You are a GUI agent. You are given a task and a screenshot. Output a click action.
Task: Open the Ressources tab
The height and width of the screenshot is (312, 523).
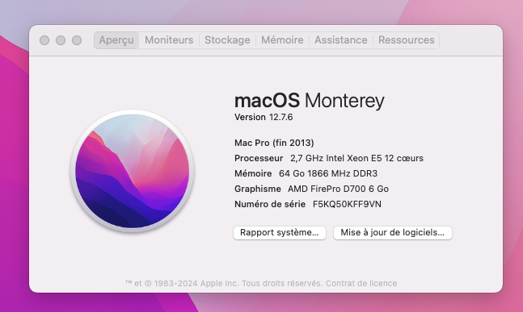click(x=407, y=40)
